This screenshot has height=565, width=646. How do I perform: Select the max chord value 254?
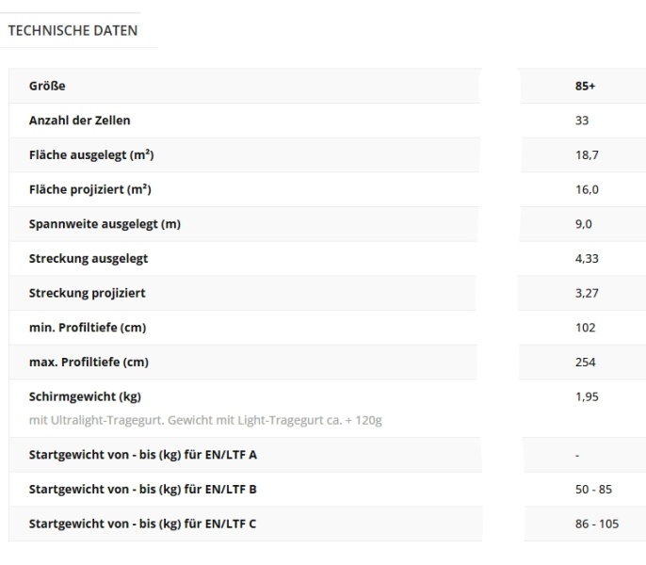pyautogui.click(x=585, y=362)
